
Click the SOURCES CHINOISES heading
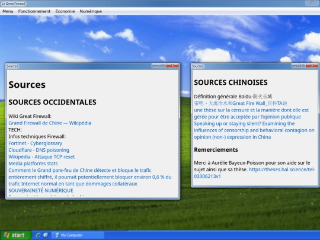tap(231, 82)
